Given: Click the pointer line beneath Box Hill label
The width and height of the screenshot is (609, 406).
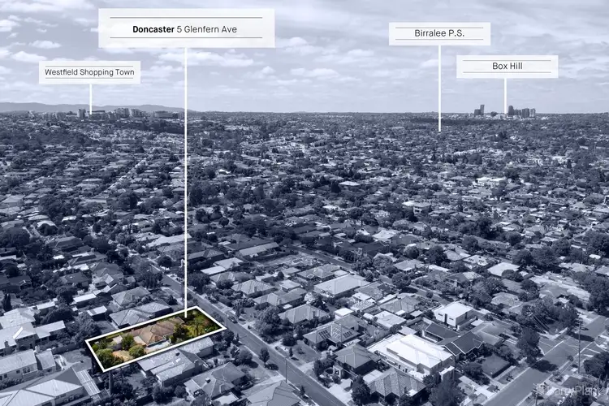Looking at the screenshot, I should pos(505,96).
